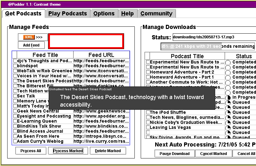Click the Pause Download button
256x166 pixels.
[175, 154]
